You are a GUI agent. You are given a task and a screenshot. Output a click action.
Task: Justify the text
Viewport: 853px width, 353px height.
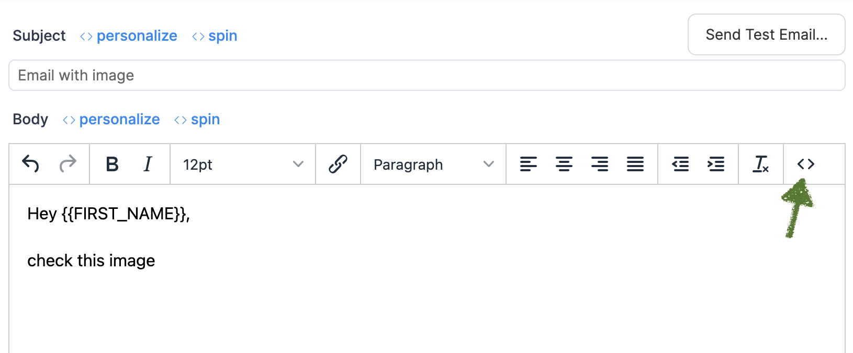[635, 164]
